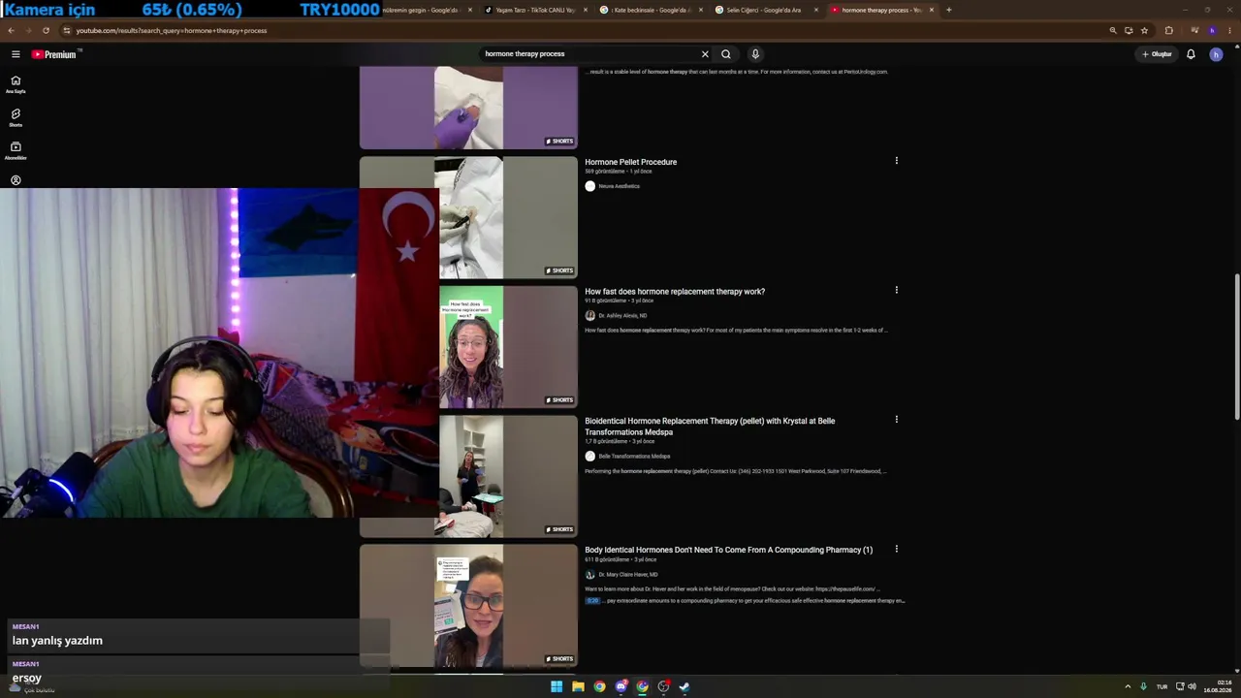Image resolution: width=1241 pixels, height=698 pixels.
Task: Open File Explorer from the taskbar
Action: click(578, 686)
